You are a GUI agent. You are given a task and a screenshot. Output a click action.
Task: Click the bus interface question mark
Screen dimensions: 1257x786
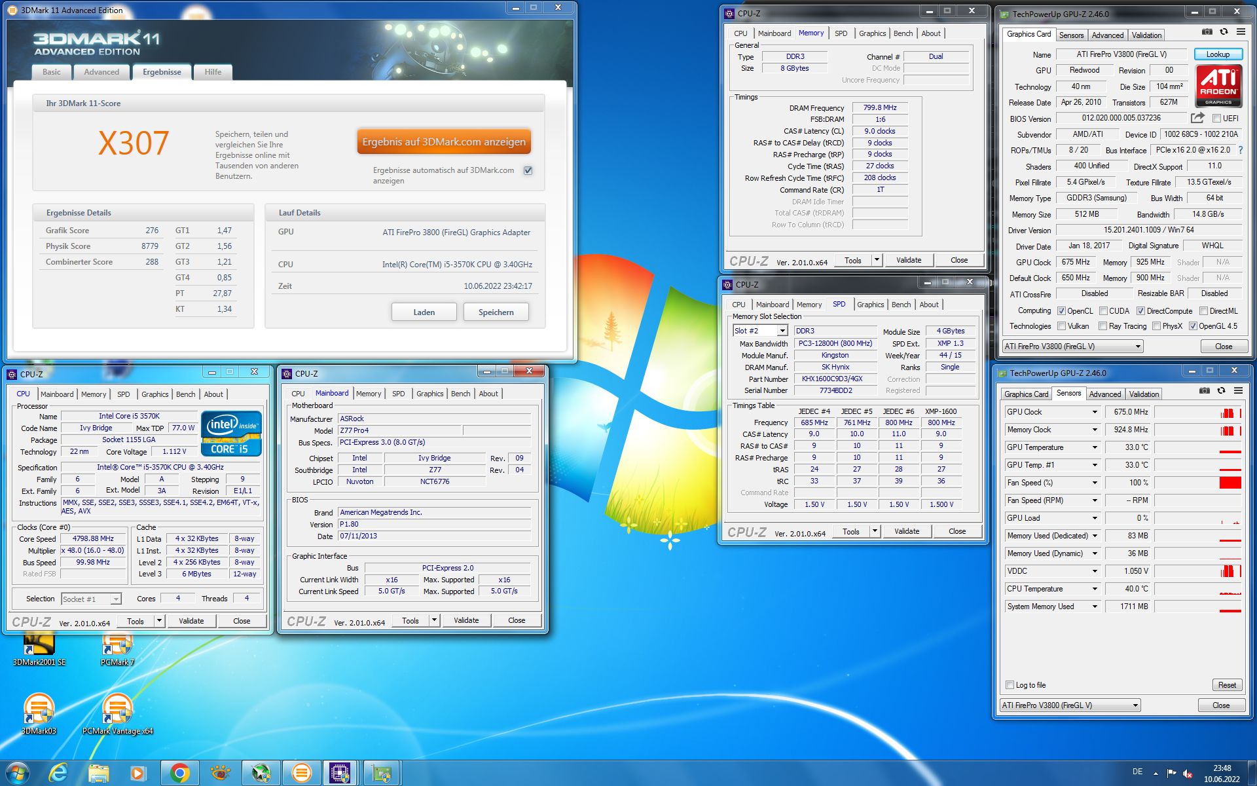point(1240,150)
